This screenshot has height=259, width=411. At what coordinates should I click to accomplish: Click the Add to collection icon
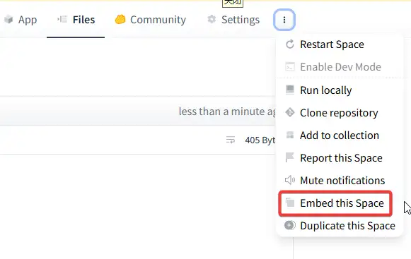pyautogui.click(x=290, y=135)
